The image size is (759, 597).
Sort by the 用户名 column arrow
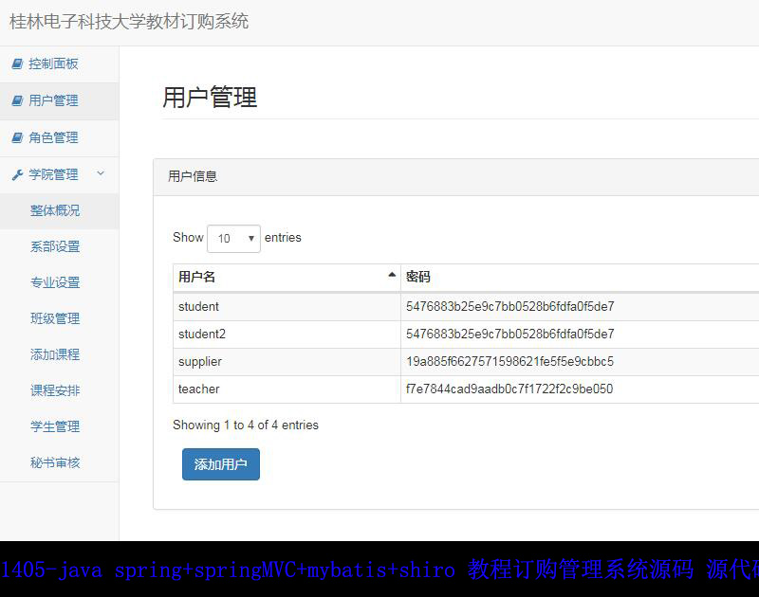point(392,275)
